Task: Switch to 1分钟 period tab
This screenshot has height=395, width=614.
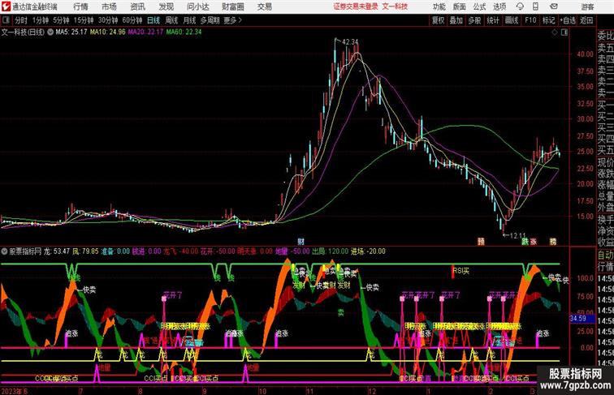Action: [x=41, y=20]
